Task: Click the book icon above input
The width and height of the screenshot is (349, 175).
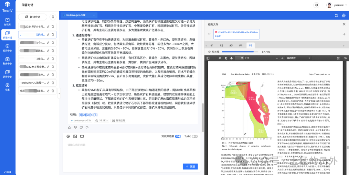Action: point(82,136)
